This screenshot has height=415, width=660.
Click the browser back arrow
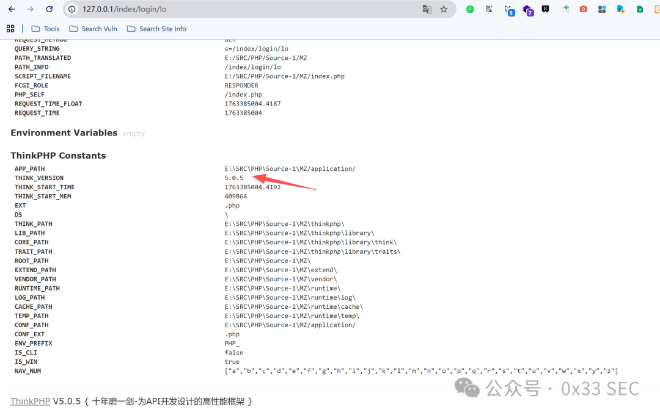(12, 9)
